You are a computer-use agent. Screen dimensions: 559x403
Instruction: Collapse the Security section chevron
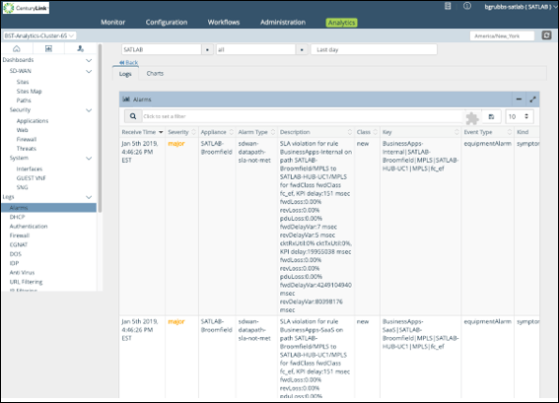pyautogui.click(x=89, y=110)
